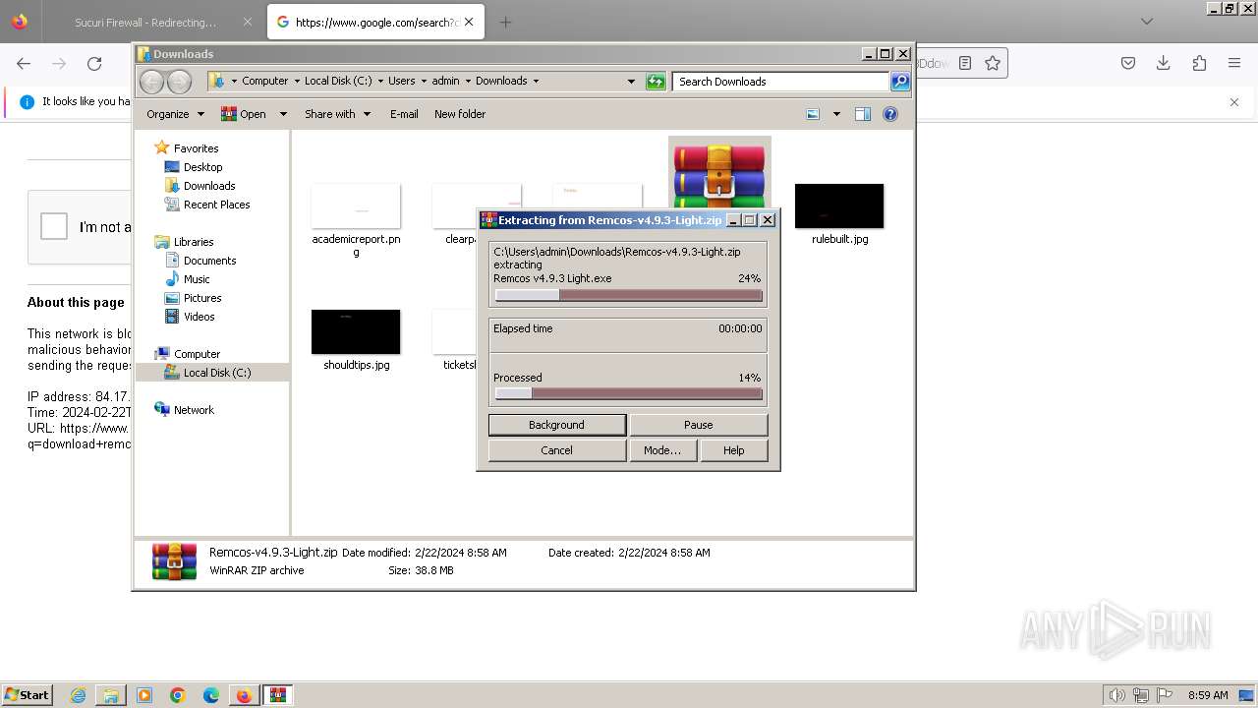Open the Share with menu
This screenshot has height=708, width=1258.
pyautogui.click(x=337, y=114)
